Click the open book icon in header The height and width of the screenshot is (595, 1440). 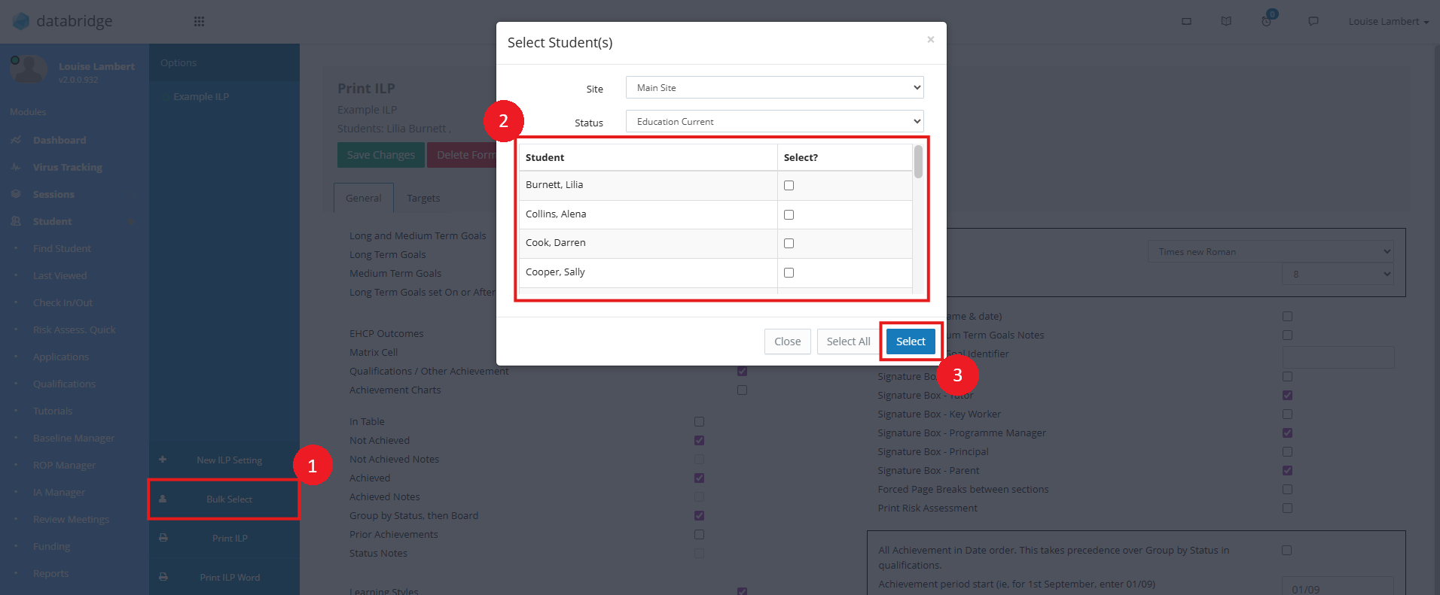point(1226,21)
